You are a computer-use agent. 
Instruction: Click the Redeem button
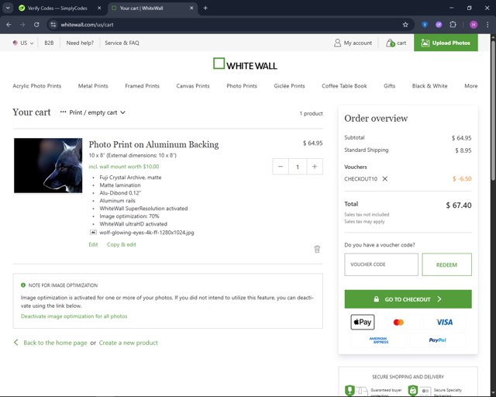tap(446, 264)
